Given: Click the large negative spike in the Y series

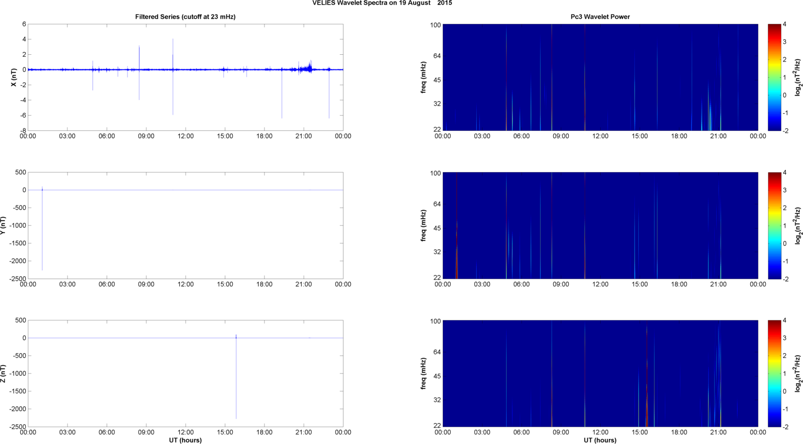Looking at the screenshot, I should 42,235.
